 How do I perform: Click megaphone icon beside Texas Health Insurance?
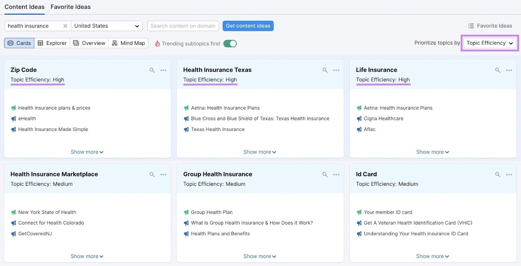186,130
